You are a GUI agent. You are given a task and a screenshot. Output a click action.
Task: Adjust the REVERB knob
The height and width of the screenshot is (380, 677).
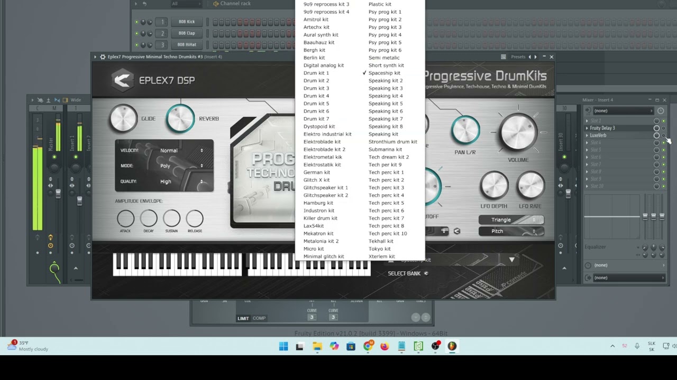coord(180,119)
